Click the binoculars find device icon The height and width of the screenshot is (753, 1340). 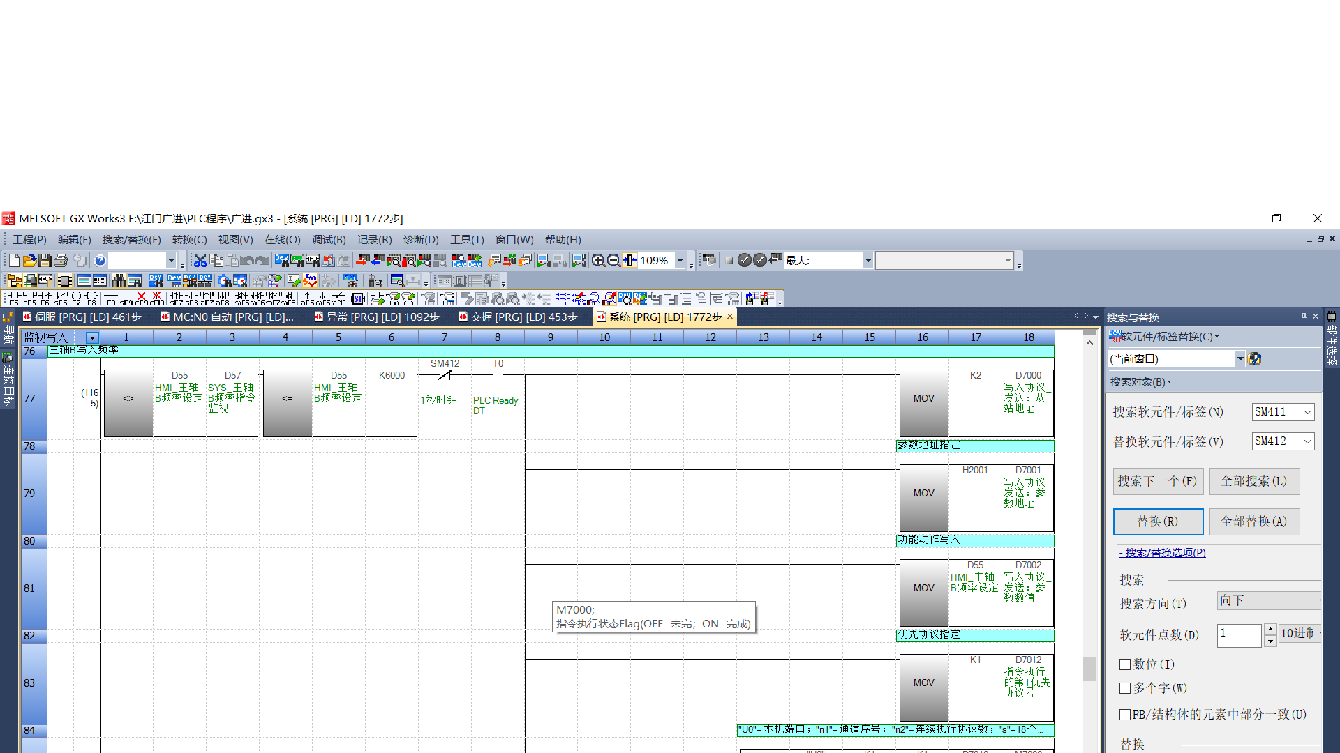pos(119,281)
